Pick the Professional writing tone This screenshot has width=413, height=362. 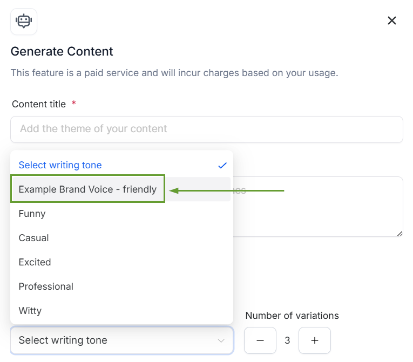coord(121,286)
